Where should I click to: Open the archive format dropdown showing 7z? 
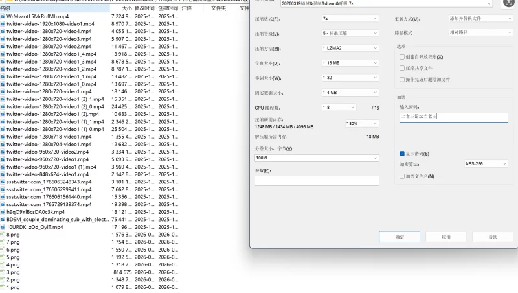pos(350,19)
